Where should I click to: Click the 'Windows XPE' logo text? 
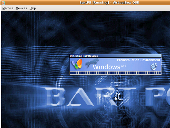[x=109, y=67]
